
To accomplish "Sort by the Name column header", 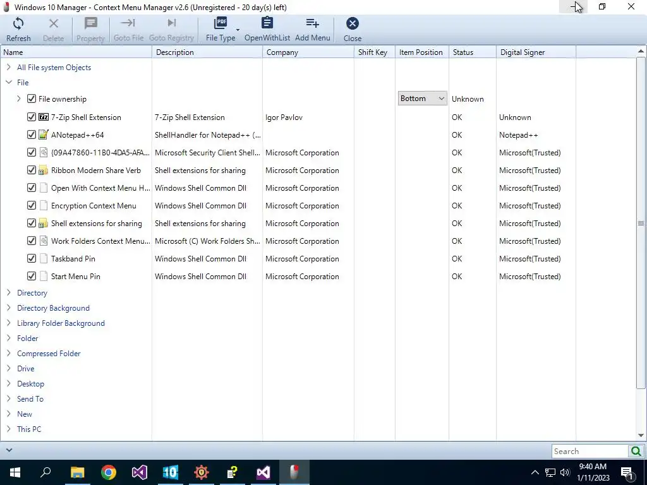I will (x=76, y=52).
